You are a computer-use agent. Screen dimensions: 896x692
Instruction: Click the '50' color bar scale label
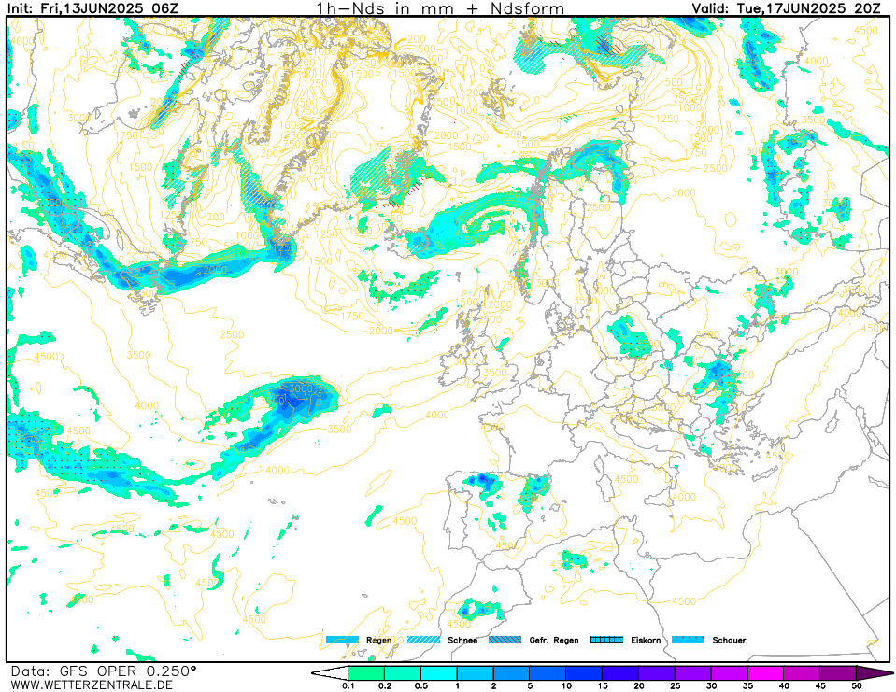(856, 686)
